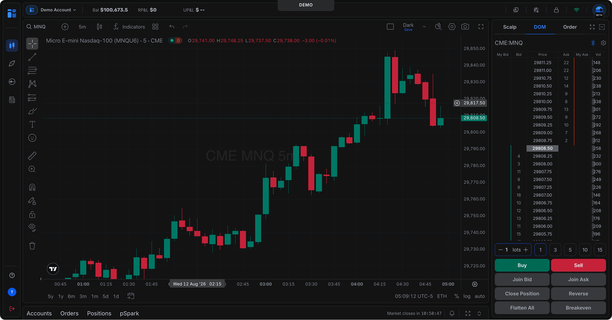612x320 pixels.
Task: Click the green Buy button
Action: pos(522,265)
